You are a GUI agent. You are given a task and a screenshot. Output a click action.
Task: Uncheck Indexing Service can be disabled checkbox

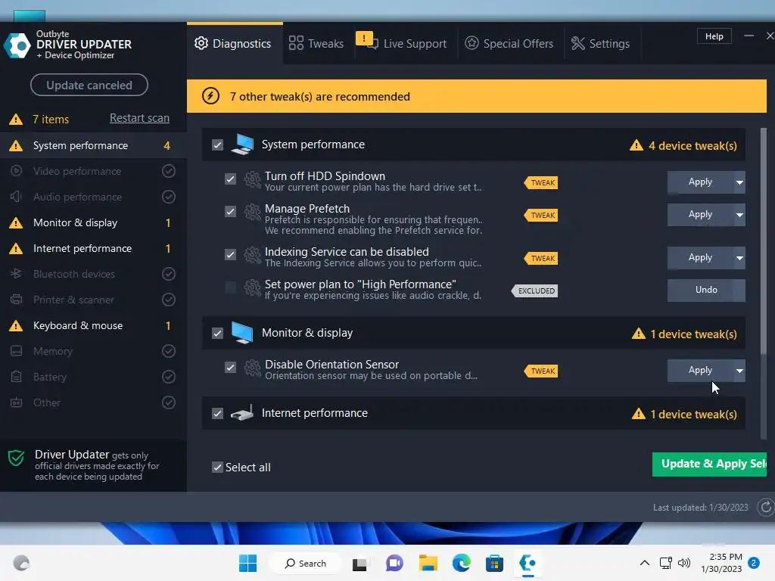coord(230,254)
